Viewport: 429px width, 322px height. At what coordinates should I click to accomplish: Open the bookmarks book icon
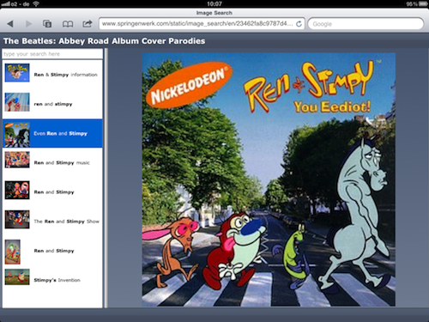pyautogui.click(x=68, y=24)
